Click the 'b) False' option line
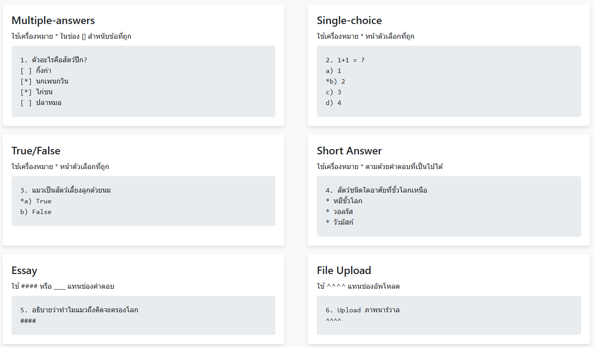Screen dimensions: 594x347 pos(36,212)
